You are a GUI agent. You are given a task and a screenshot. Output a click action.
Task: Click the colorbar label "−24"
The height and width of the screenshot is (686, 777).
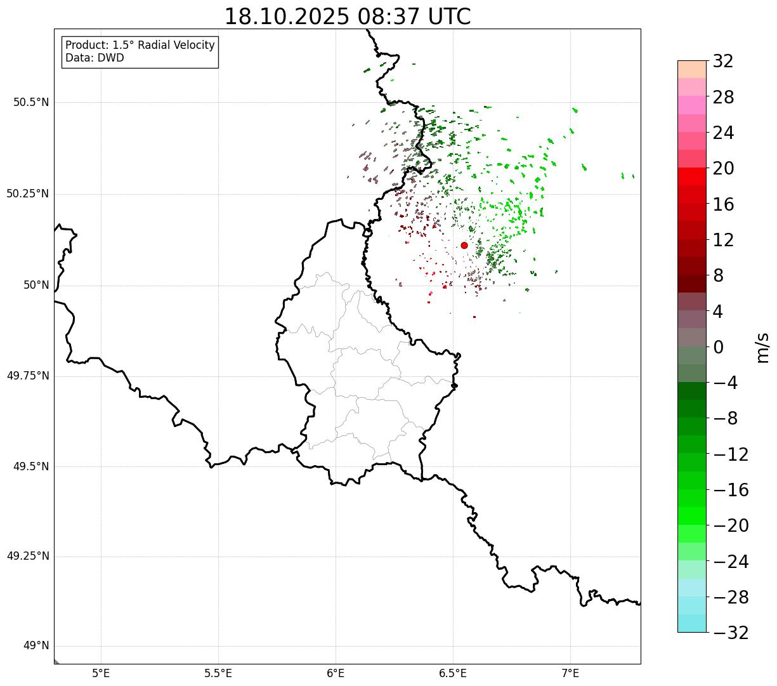click(x=731, y=562)
